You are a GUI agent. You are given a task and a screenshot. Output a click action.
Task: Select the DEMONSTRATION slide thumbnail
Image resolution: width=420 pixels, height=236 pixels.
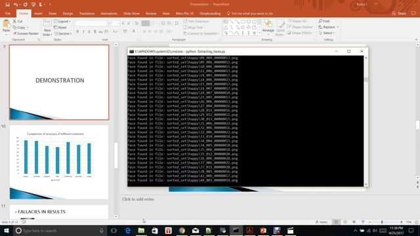(x=59, y=82)
